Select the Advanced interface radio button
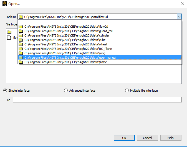Image resolution: width=187 pixels, height=147 pixels. (x=66, y=91)
